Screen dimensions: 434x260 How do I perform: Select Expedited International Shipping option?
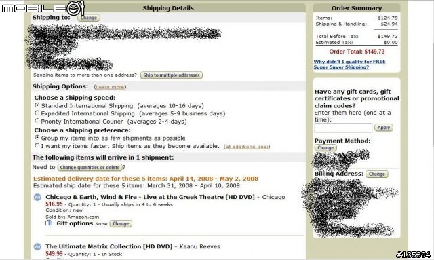(x=37, y=113)
